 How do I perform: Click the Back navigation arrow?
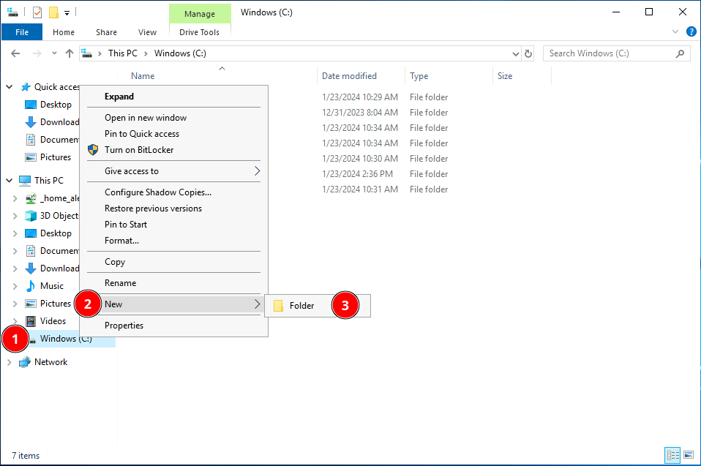click(16, 53)
